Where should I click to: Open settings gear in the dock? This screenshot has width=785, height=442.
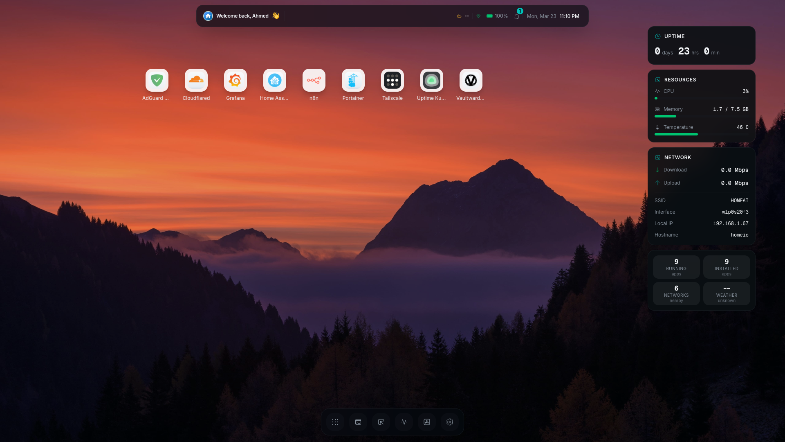(x=450, y=422)
